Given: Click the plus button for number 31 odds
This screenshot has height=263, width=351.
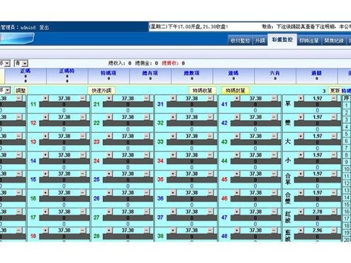Looking at the screenshot, I should [173, 98].
